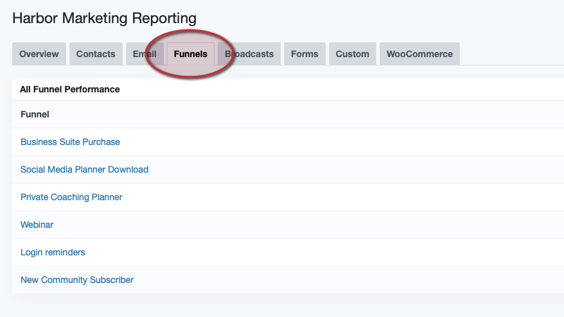Open the Business Suite Purchase funnel
This screenshot has height=317, width=564.
point(70,142)
